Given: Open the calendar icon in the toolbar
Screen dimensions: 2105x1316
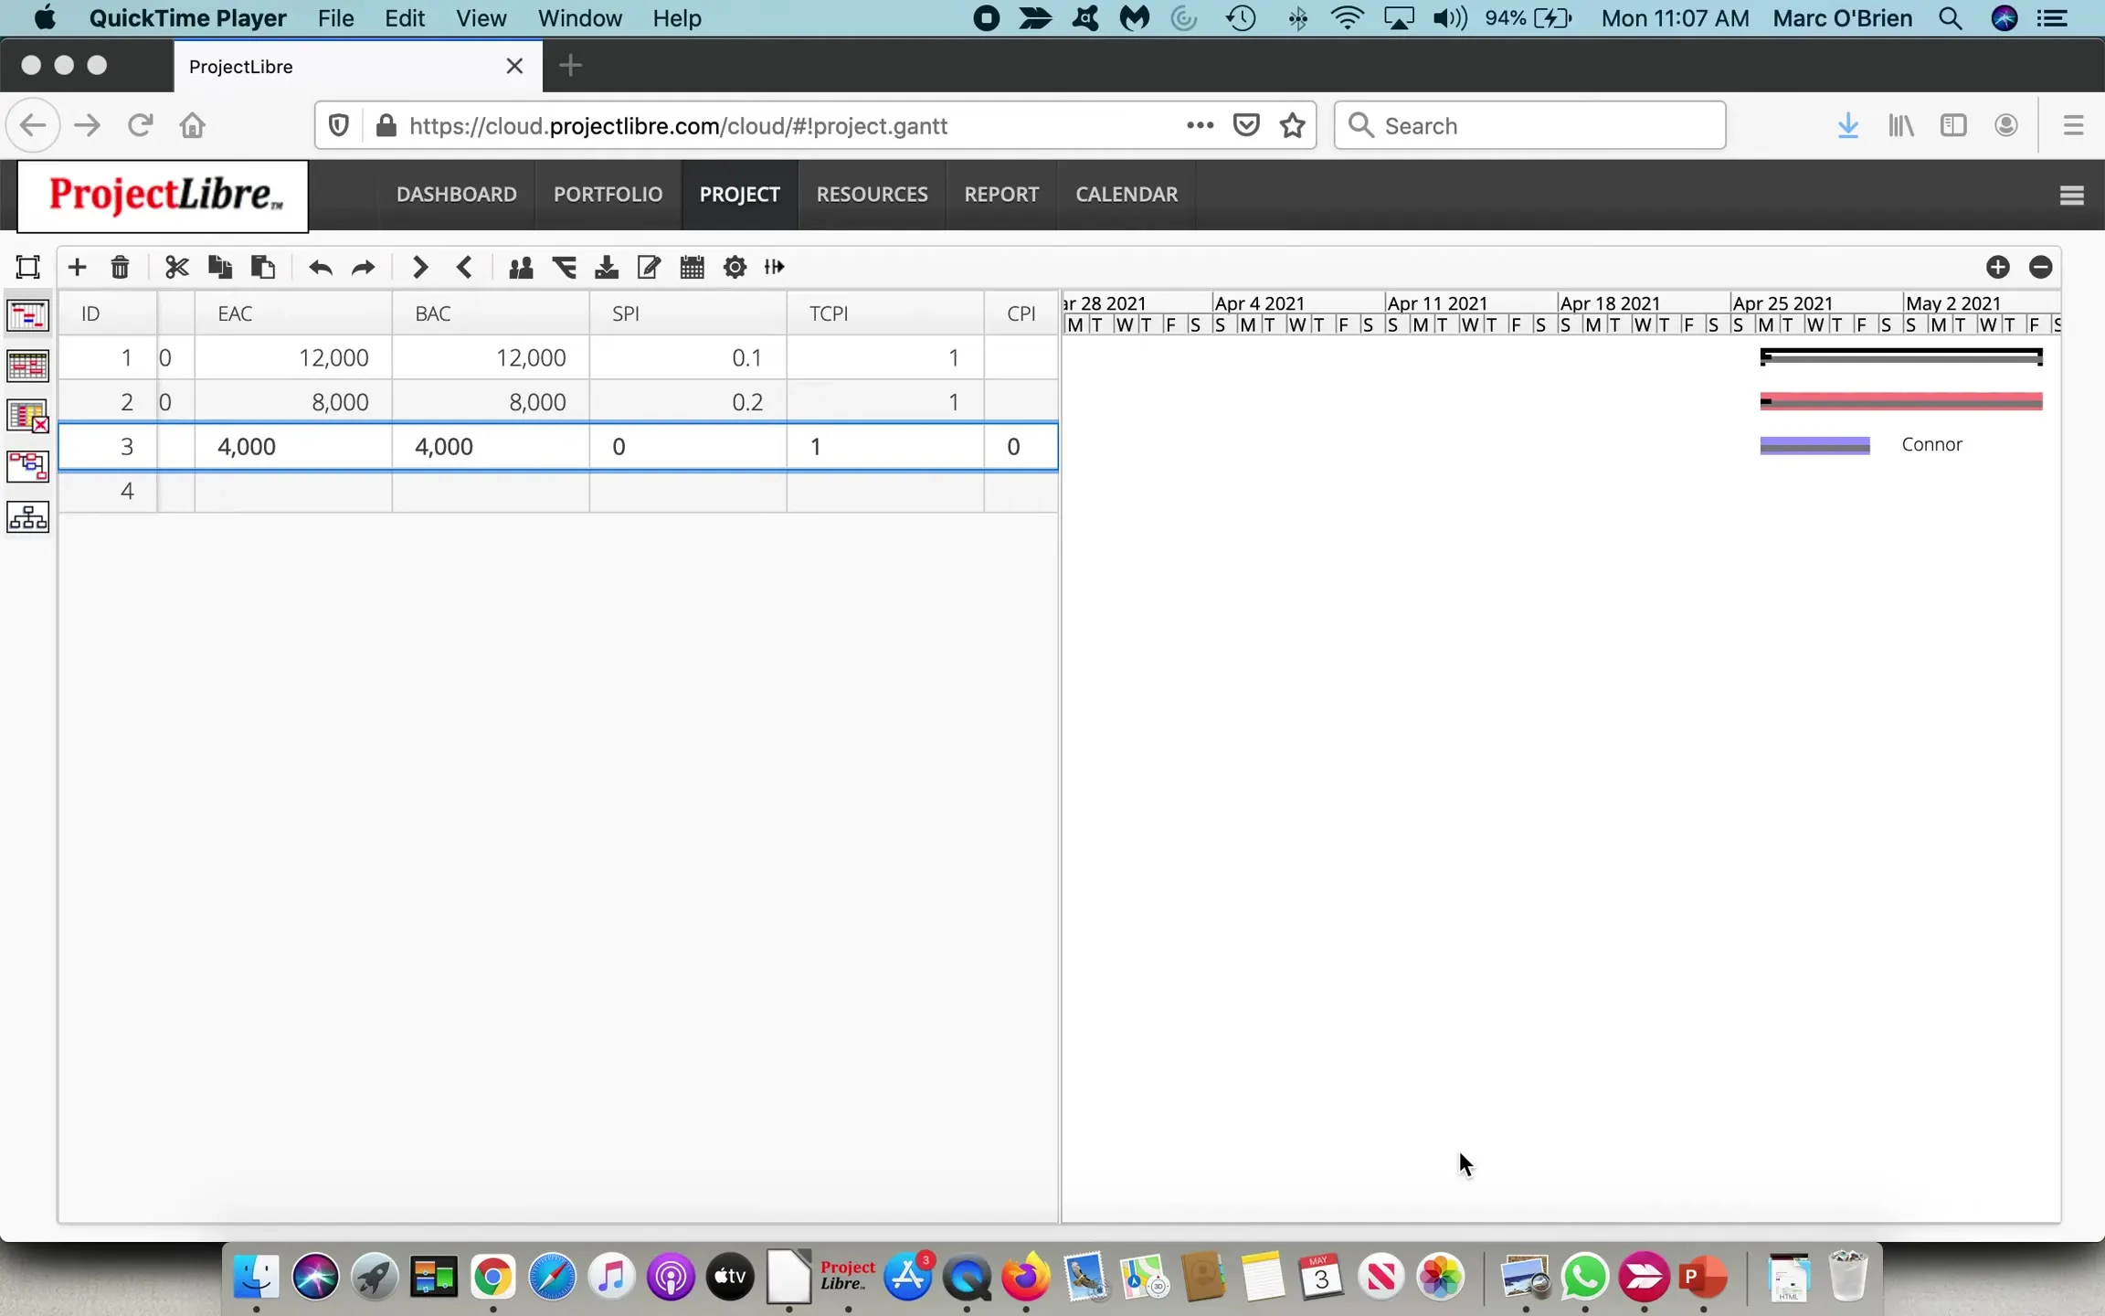Looking at the screenshot, I should pyautogui.click(x=693, y=267).
